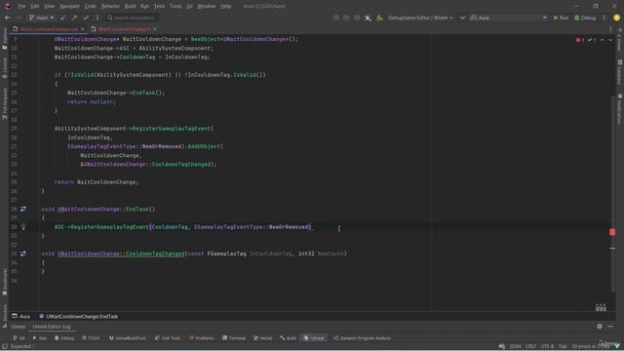Image resolution: width=624 pixels, height=351 pixels.
Task: Click the gutter icon beside EndTask definition
Action: point(23,209)
